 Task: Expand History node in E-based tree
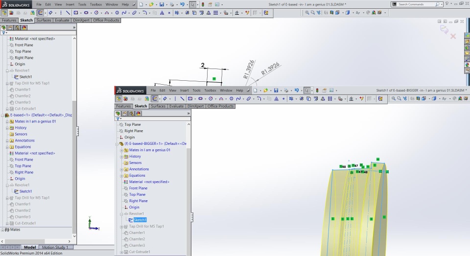(7, 128)
